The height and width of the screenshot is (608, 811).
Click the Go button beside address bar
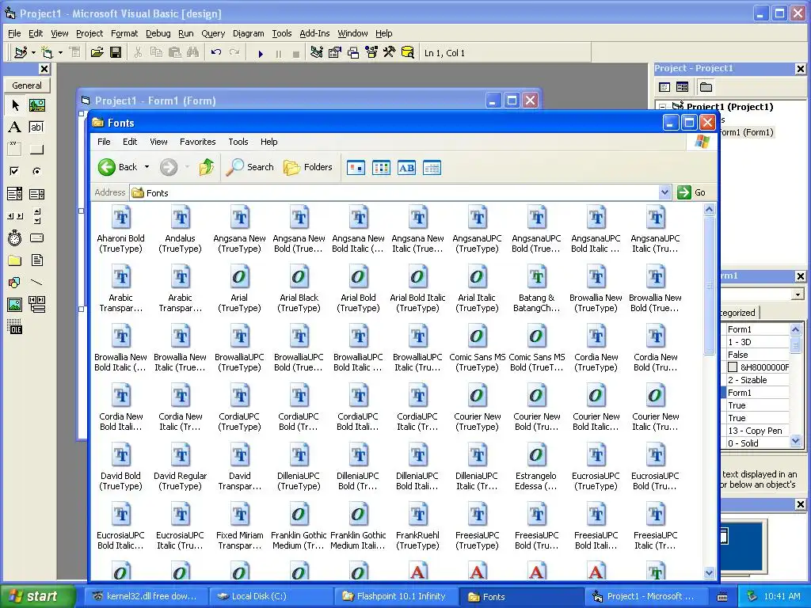(691, 192)
